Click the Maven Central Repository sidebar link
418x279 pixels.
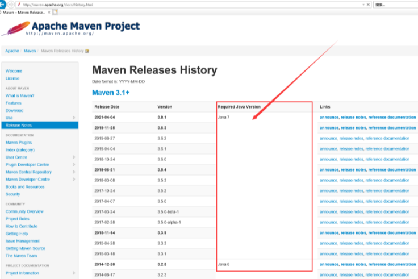(28, 172)
